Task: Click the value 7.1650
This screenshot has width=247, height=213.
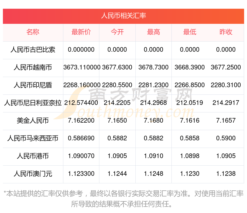Action: pyautogui.click(x=117, y=121)
